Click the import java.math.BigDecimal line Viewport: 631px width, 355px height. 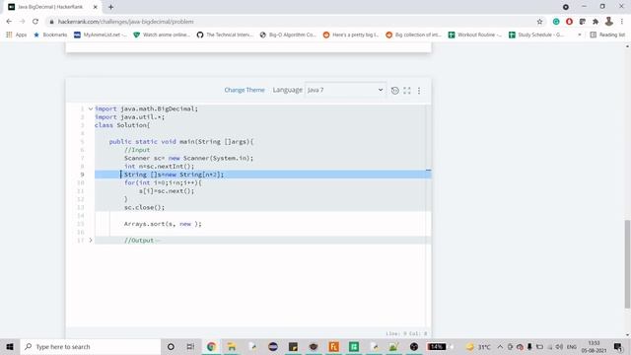tap(147, 108)
